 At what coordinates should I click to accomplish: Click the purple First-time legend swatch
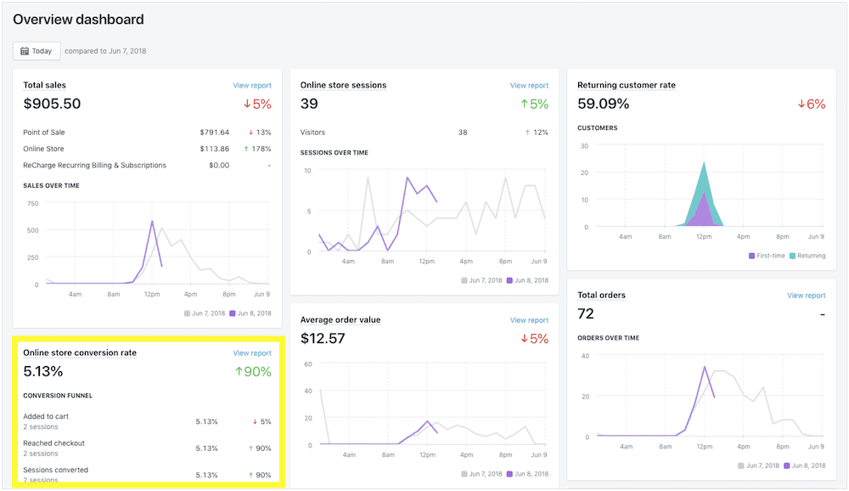point(751,256)
